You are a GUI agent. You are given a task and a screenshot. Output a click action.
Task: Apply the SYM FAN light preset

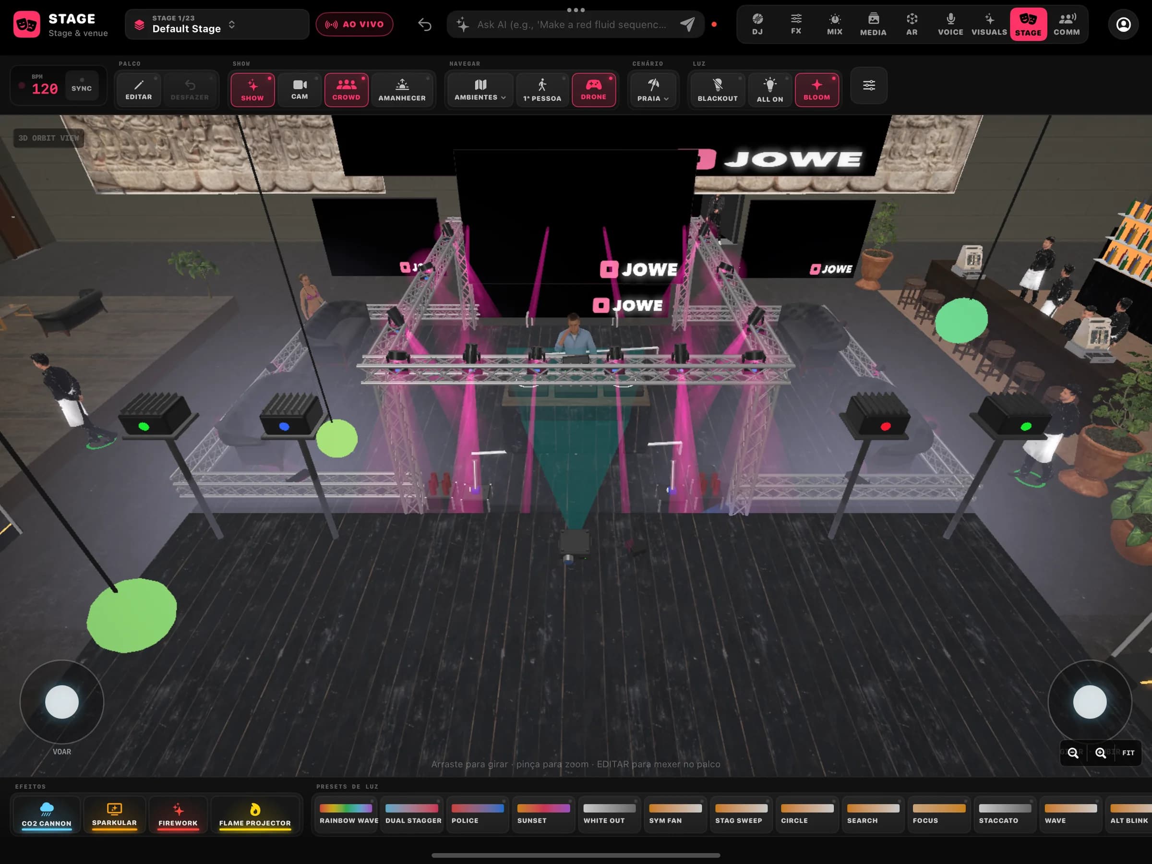[675, 815]
